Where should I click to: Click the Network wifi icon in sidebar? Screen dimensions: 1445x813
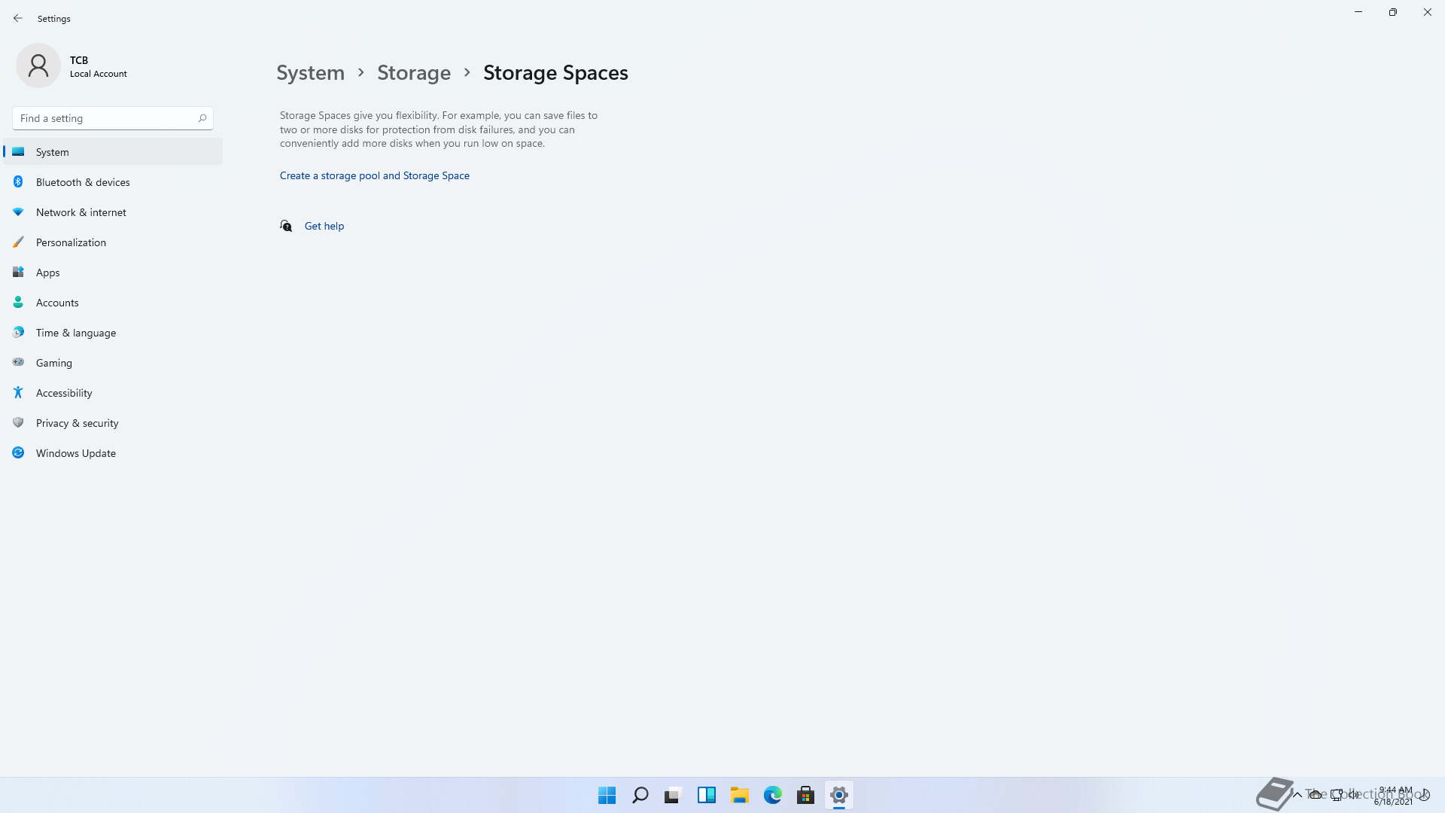18,212
